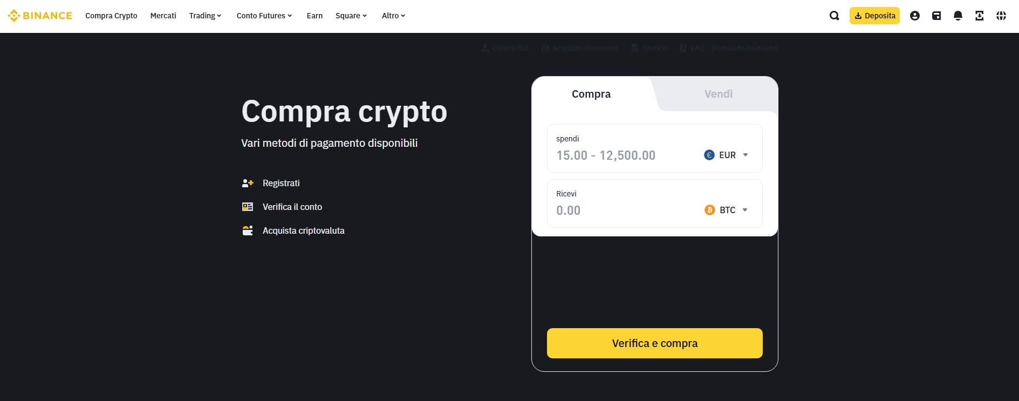
Task: Open the Square dropdown menu
Action: (351, 16)
